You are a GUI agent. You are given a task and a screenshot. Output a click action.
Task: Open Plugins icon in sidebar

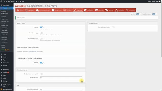pos(2,73)
